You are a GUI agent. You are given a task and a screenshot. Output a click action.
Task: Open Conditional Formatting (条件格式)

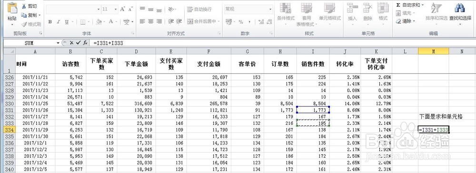[x=286, y=14]
